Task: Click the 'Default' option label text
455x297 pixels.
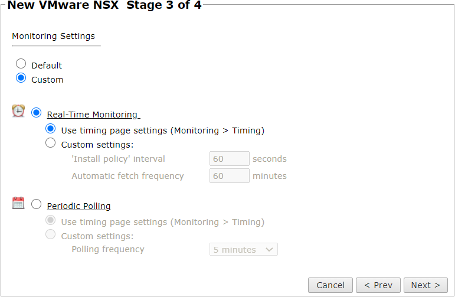Action: coord(47,66)
